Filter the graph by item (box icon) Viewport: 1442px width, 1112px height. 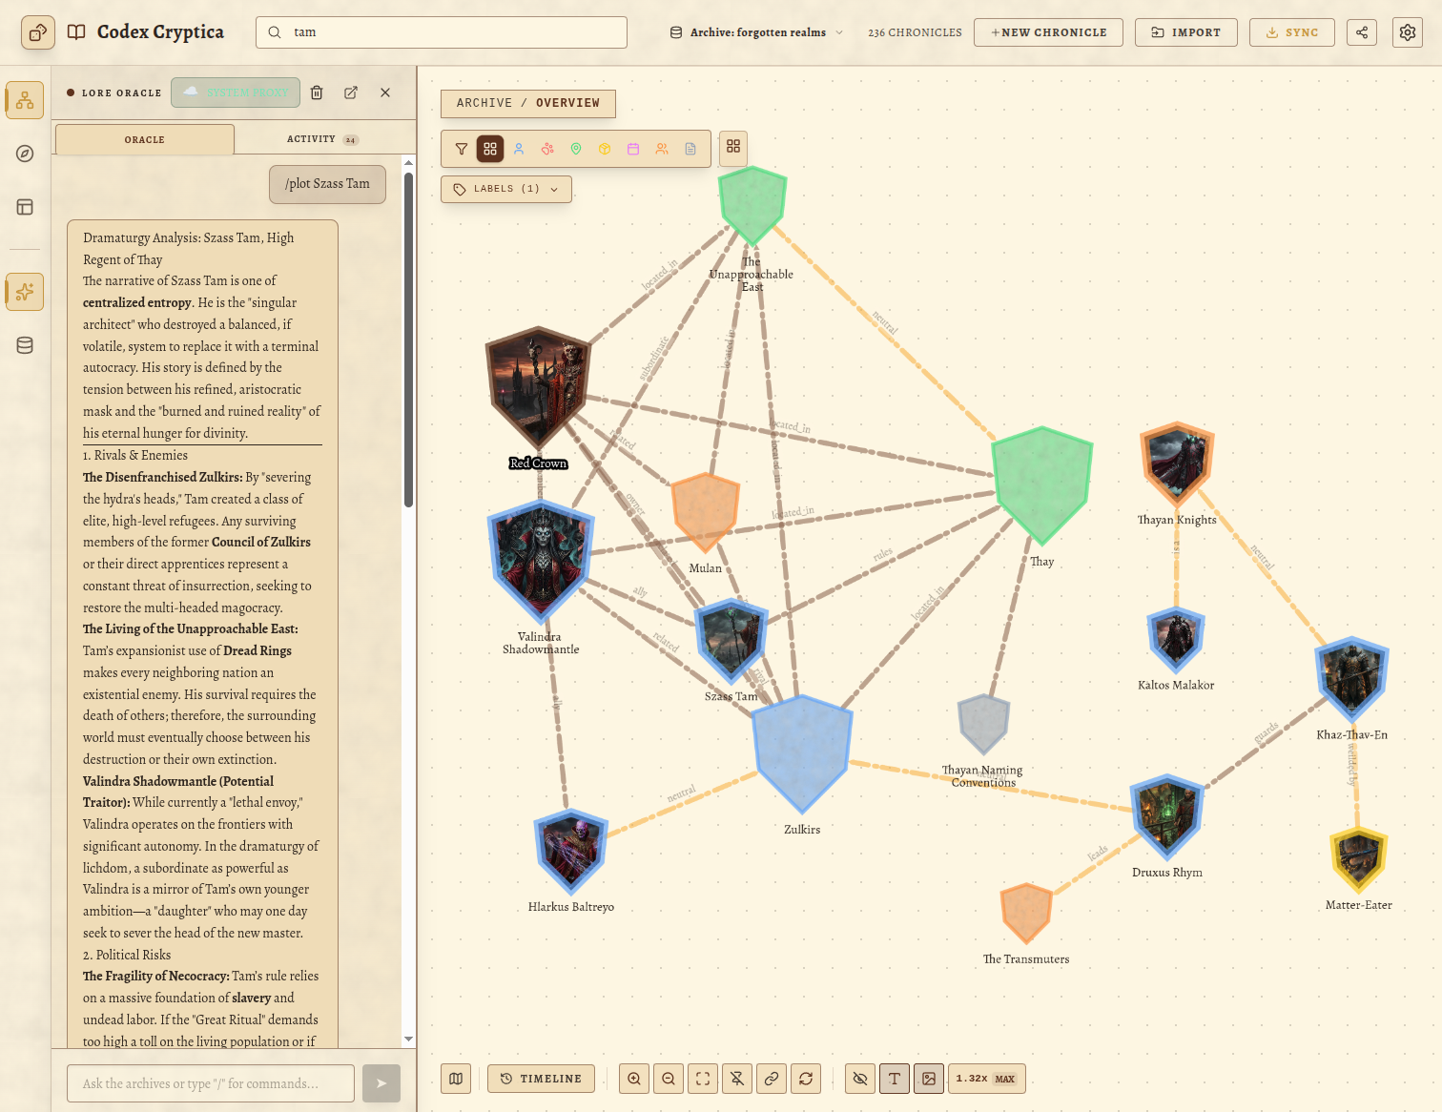605,149
